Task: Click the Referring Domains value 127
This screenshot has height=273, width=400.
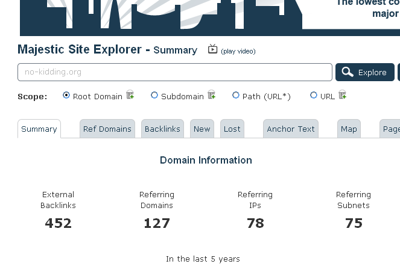Action: pos(157,223)
